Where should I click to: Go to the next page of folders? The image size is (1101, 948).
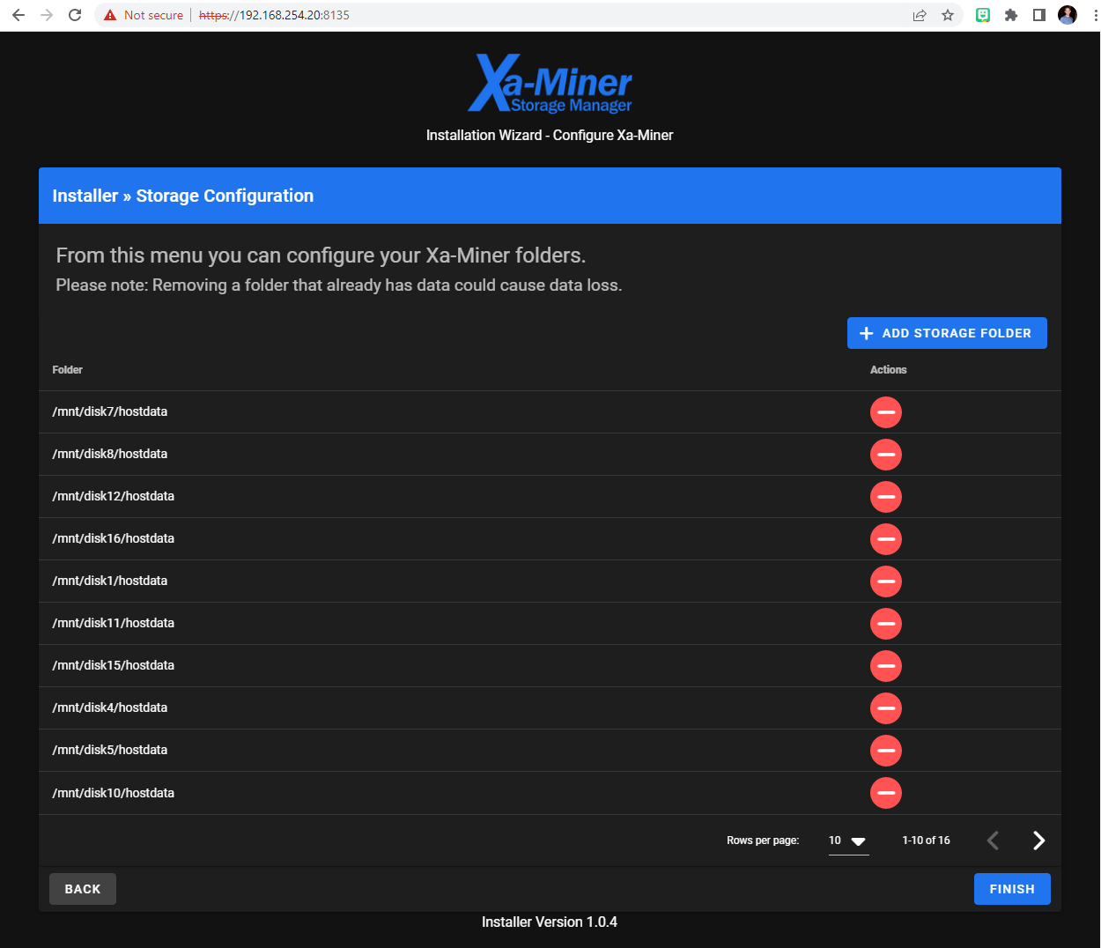point(1038,841)
